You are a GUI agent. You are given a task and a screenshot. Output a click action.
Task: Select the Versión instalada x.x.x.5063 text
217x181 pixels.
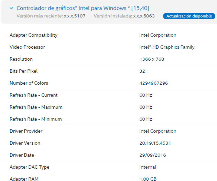(124, 16)
